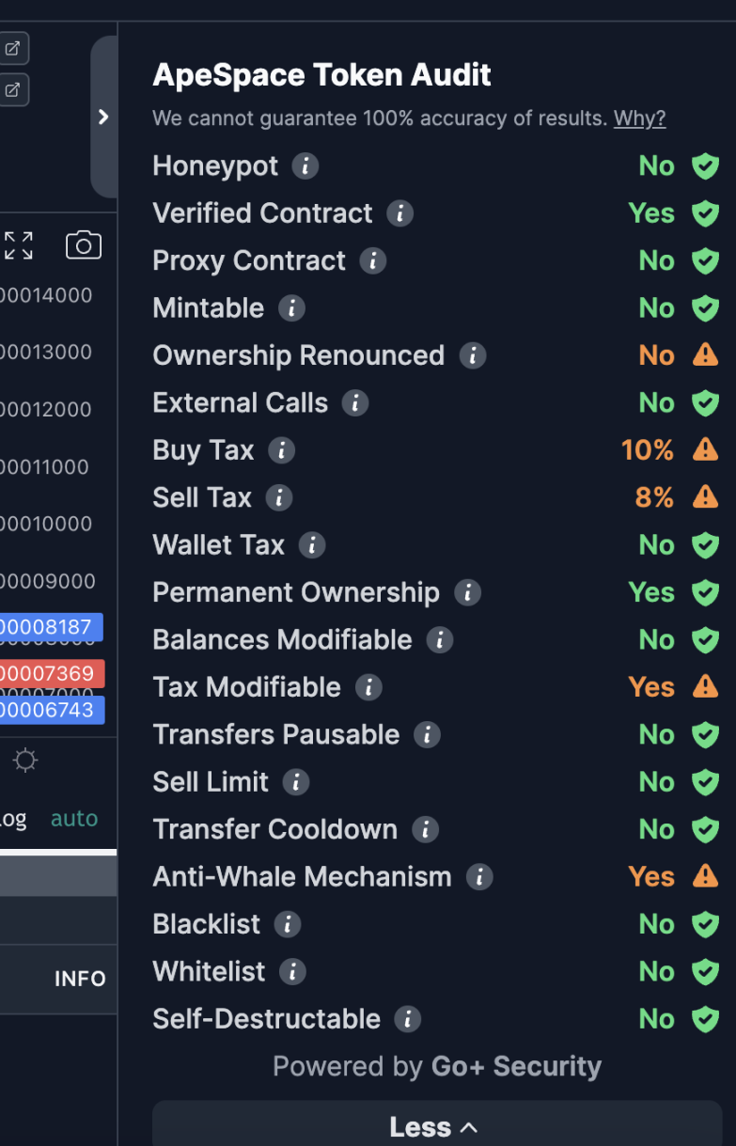The image size is (736, 1146).
Task: Expand side panel with arrow chevron
Action: pyautogui.click(x=103, y=117)
